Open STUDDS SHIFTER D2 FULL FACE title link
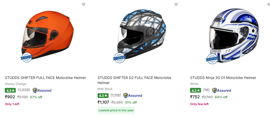The height and width of the screenshot is (117, 270). tap(134, 80)
